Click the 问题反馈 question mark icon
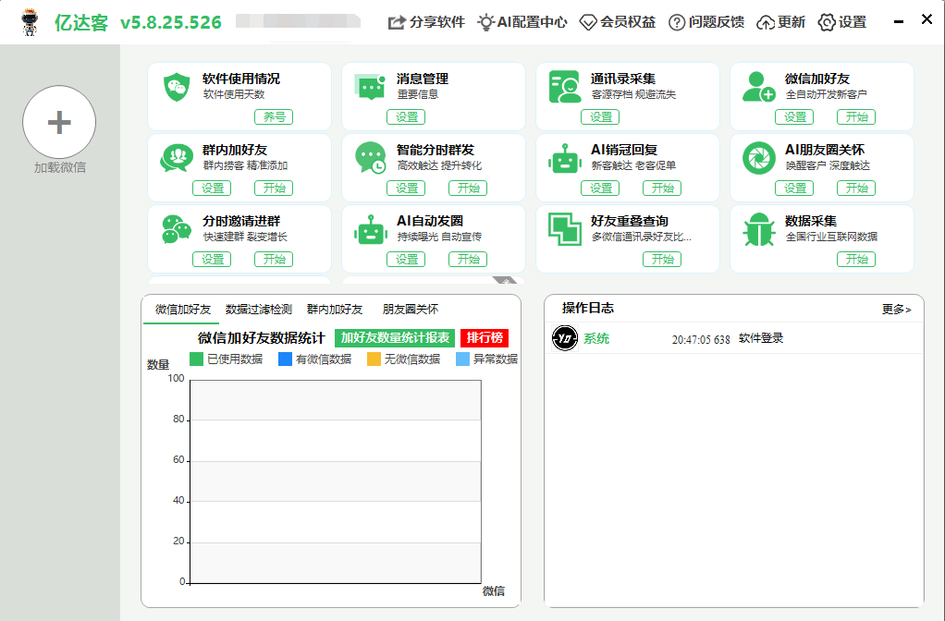Viewport: 945px width, 621px height. click(677, 23)
